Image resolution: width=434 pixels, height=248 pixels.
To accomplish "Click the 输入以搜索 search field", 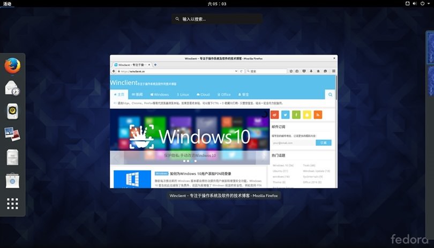I will click(217, 19).
